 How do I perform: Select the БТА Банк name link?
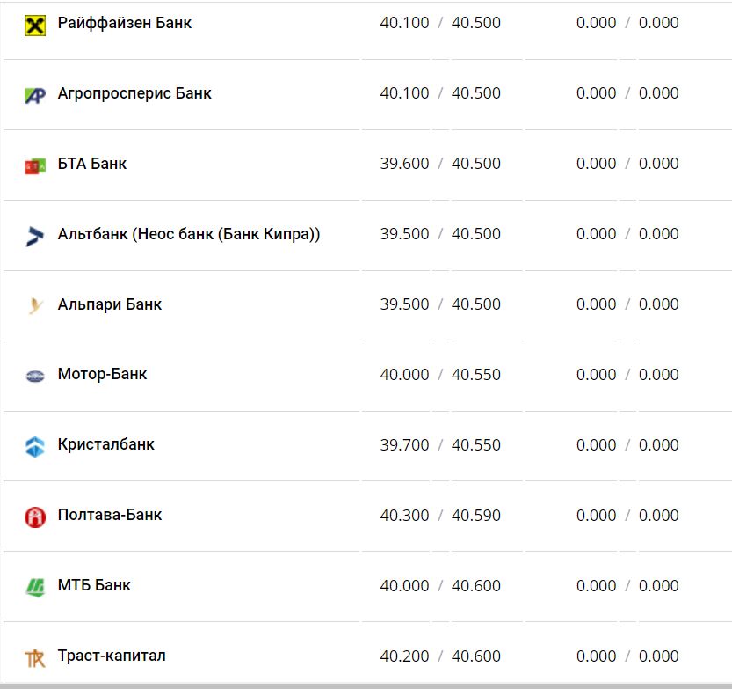(x=92, y=164)
